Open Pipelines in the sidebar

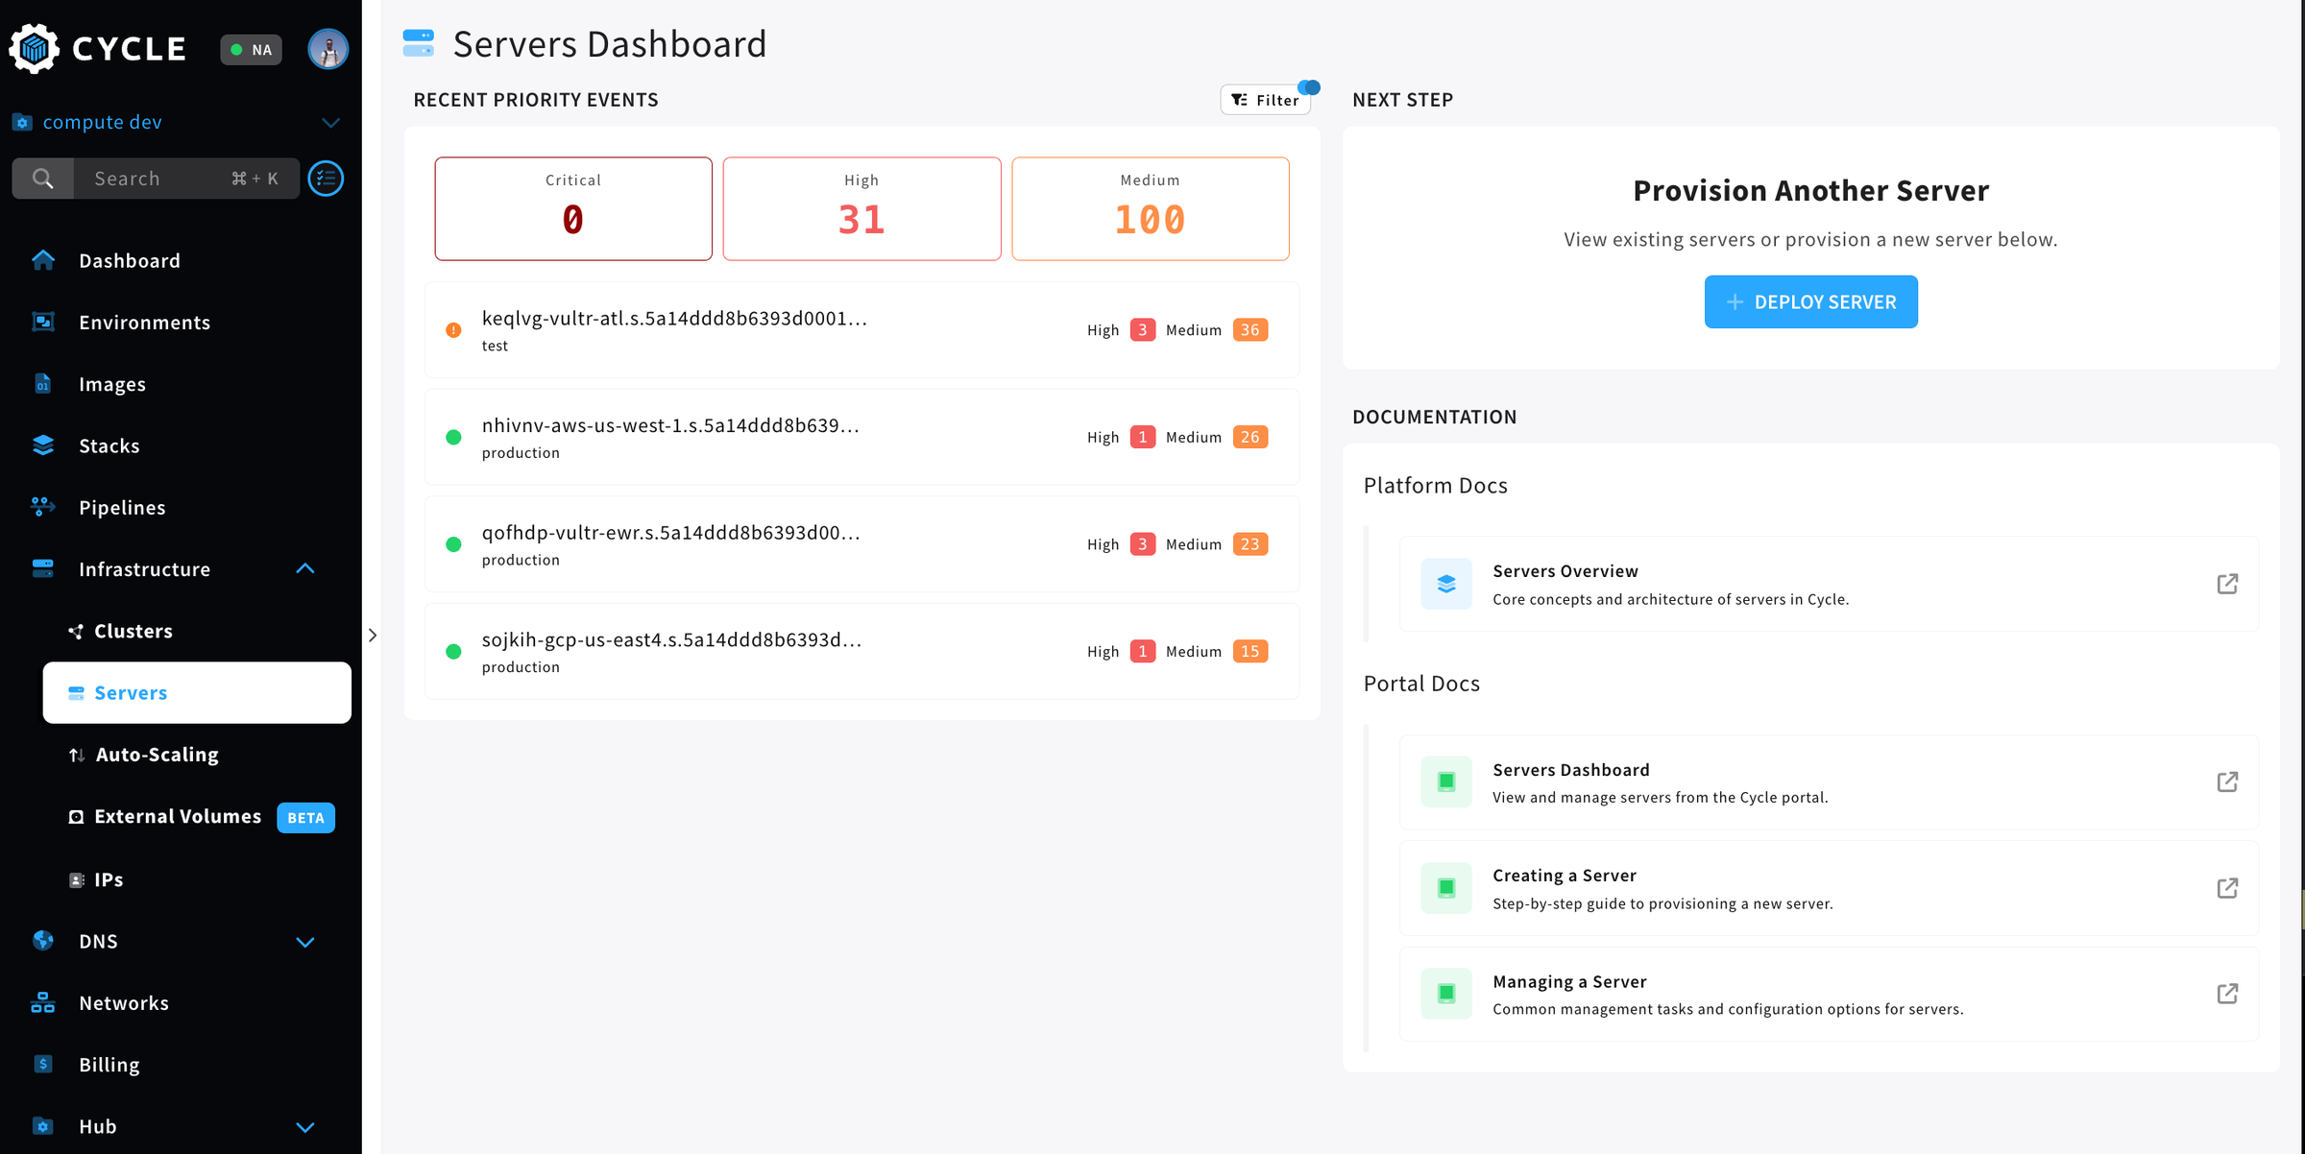tap(122, 507)
